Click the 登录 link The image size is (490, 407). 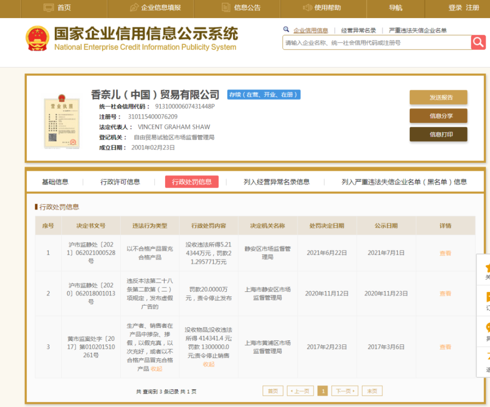click(x=455, y=7)
